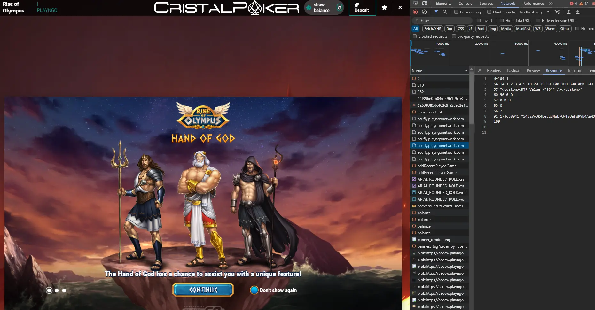
Task: Click the red errors count badge
Action: [574, 4]
